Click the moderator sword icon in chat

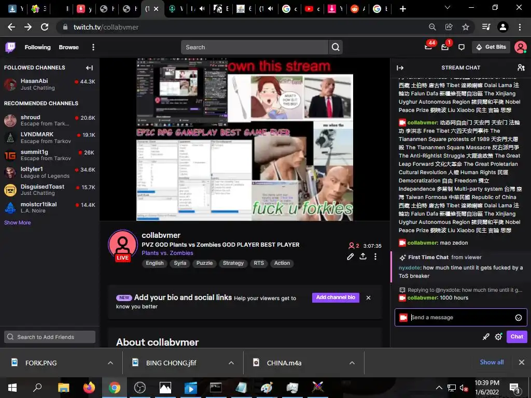pyautogui.click(x=486, y=337)
